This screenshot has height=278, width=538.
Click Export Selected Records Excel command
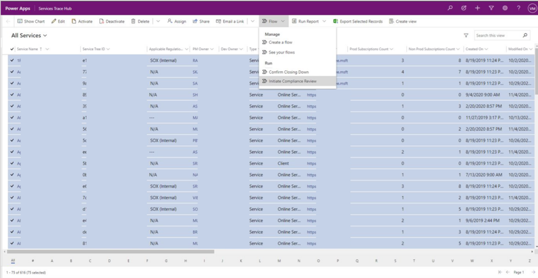click(358, 21)
